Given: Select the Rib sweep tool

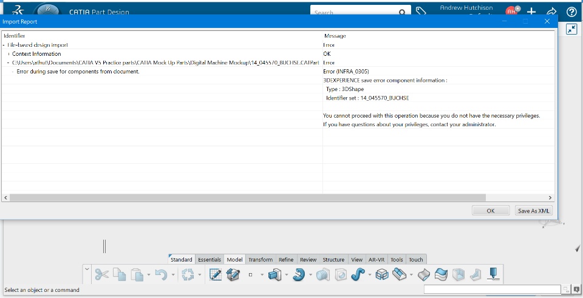Looking at the screenshot, I should click(x=358, y=275).
